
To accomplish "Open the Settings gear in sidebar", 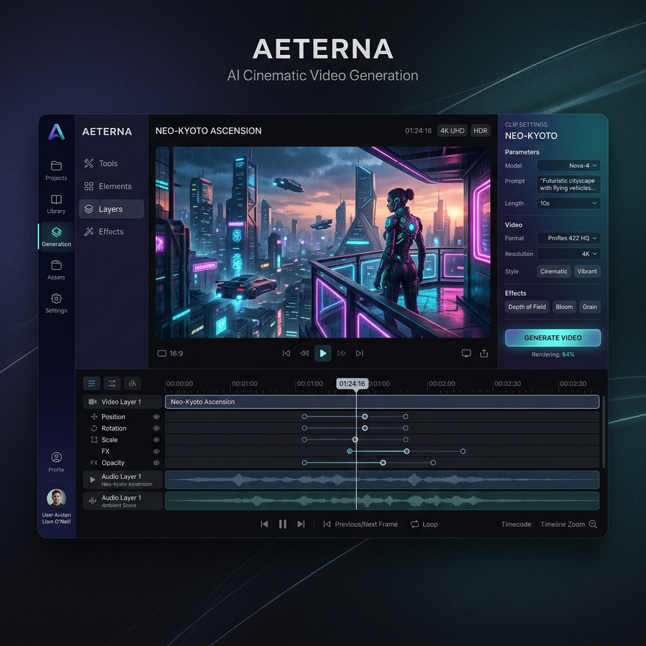I will (x=56, y=303).
